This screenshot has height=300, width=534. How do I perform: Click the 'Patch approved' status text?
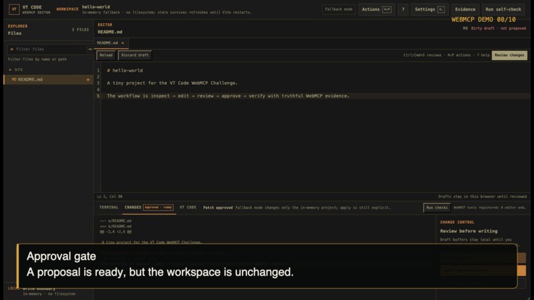(x=217, y=208)
